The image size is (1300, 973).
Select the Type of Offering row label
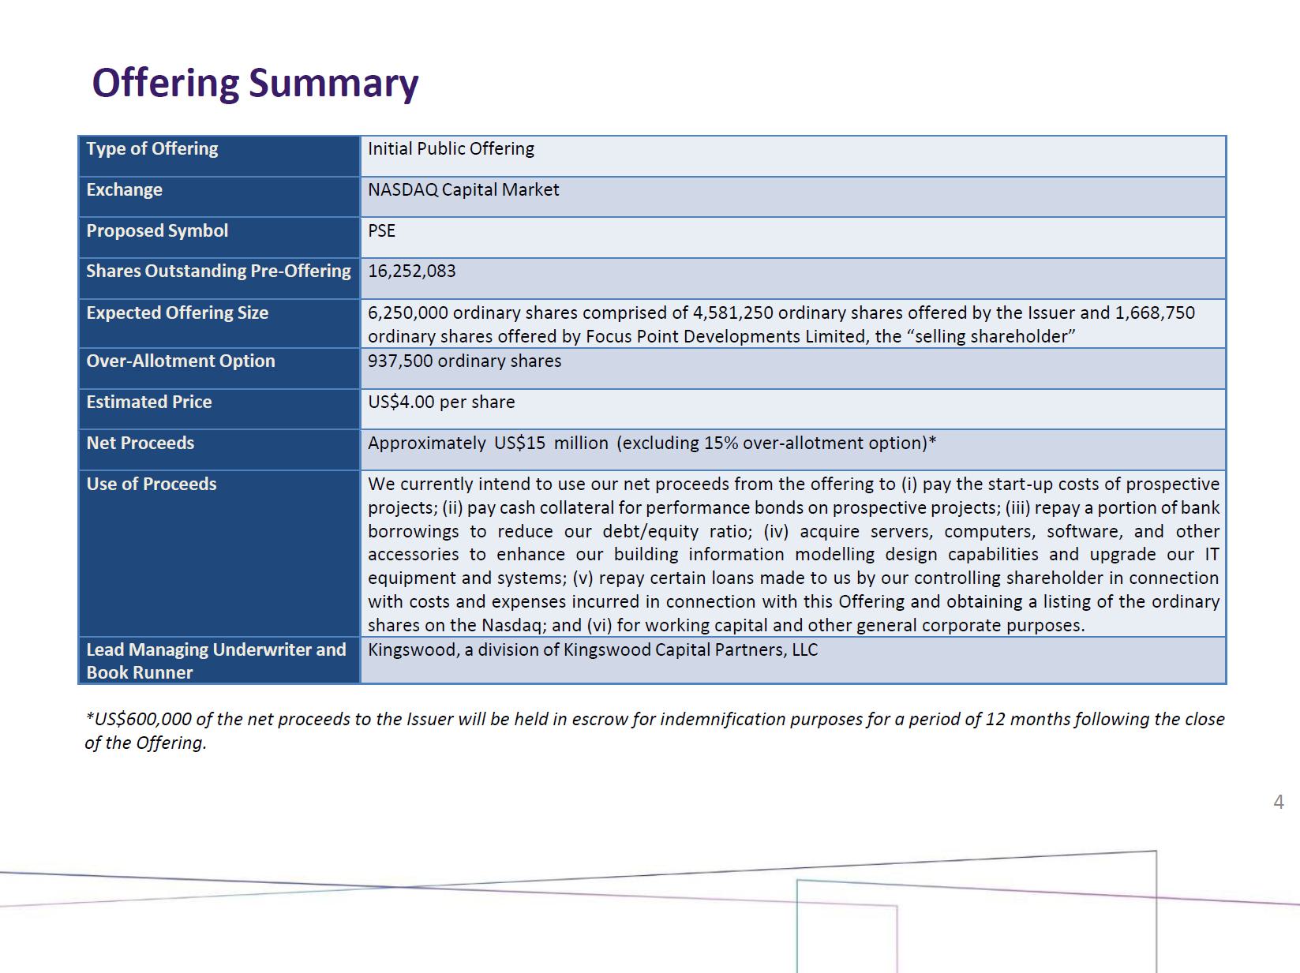[x=152, y=149]
